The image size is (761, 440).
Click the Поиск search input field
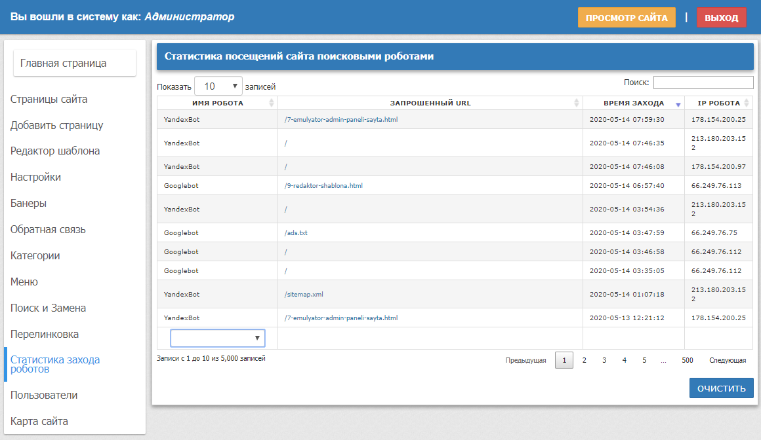click(703, 82)
